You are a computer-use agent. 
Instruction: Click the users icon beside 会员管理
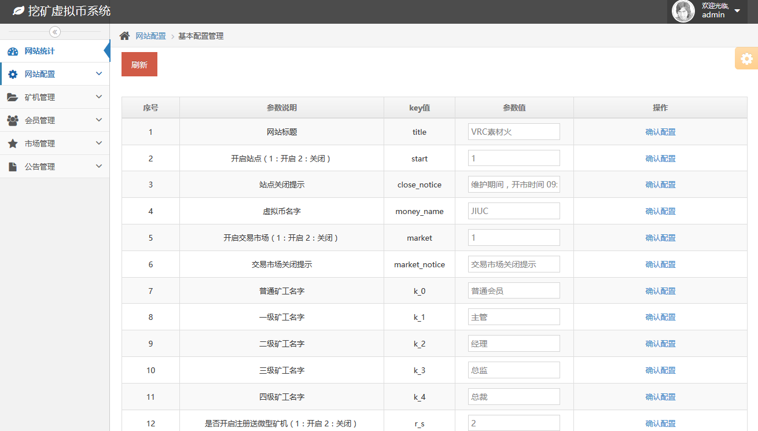[x=13, y=121]
